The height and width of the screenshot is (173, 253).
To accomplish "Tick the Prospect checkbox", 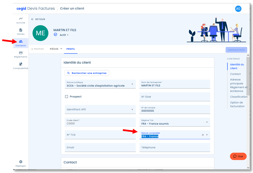I will click(x=66, y=97).
